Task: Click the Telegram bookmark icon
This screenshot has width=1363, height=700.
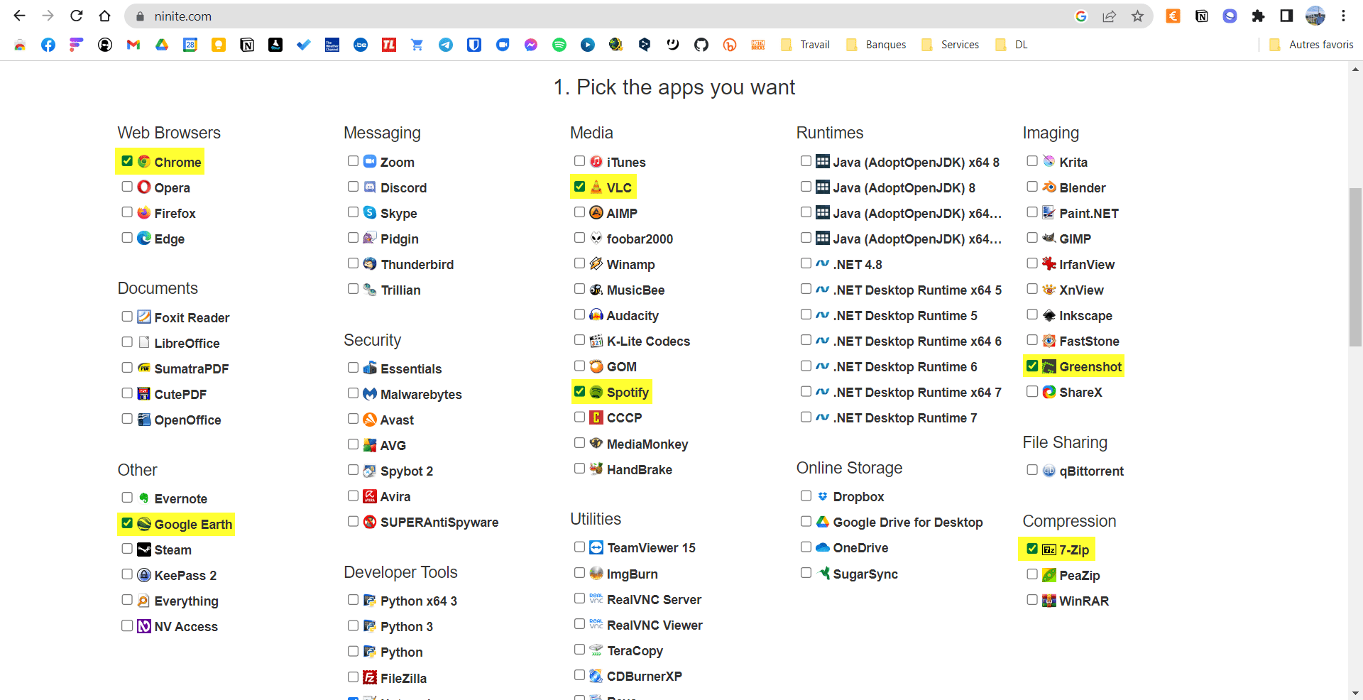Action: (x=446, y=44)
